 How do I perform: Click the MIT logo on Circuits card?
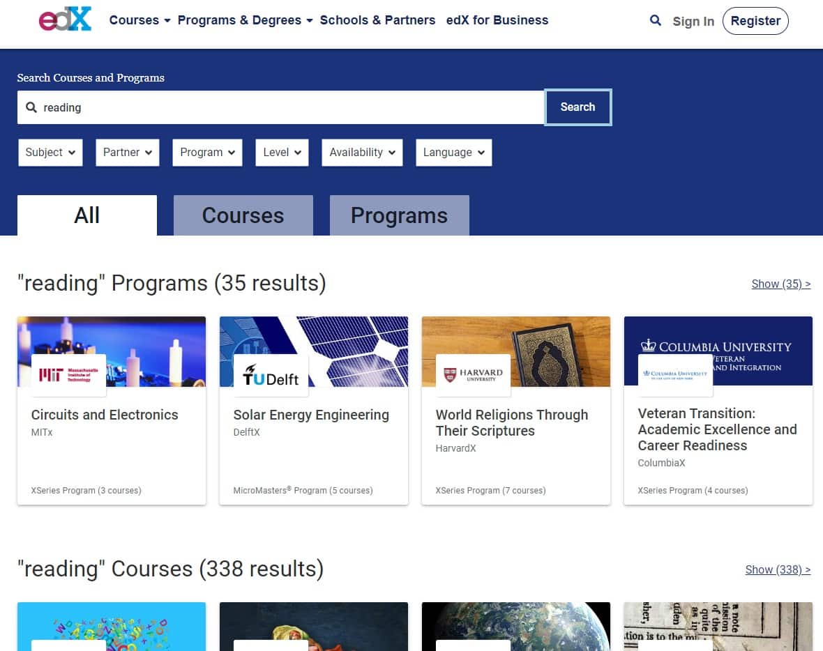tap(69, 374)
